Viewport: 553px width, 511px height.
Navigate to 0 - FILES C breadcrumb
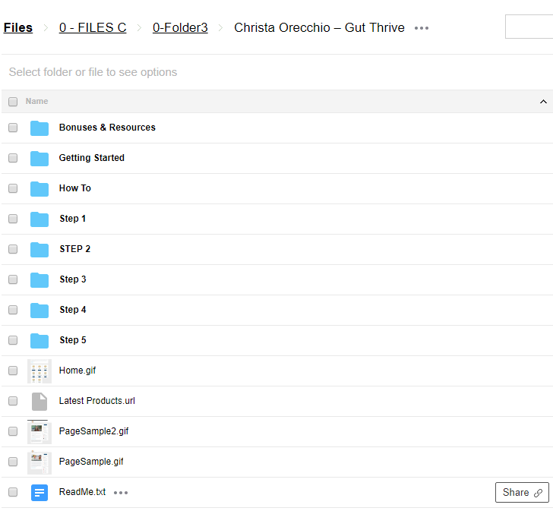(93, 27)
